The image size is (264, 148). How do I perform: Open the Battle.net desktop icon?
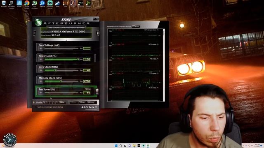(x=42, y=4)
